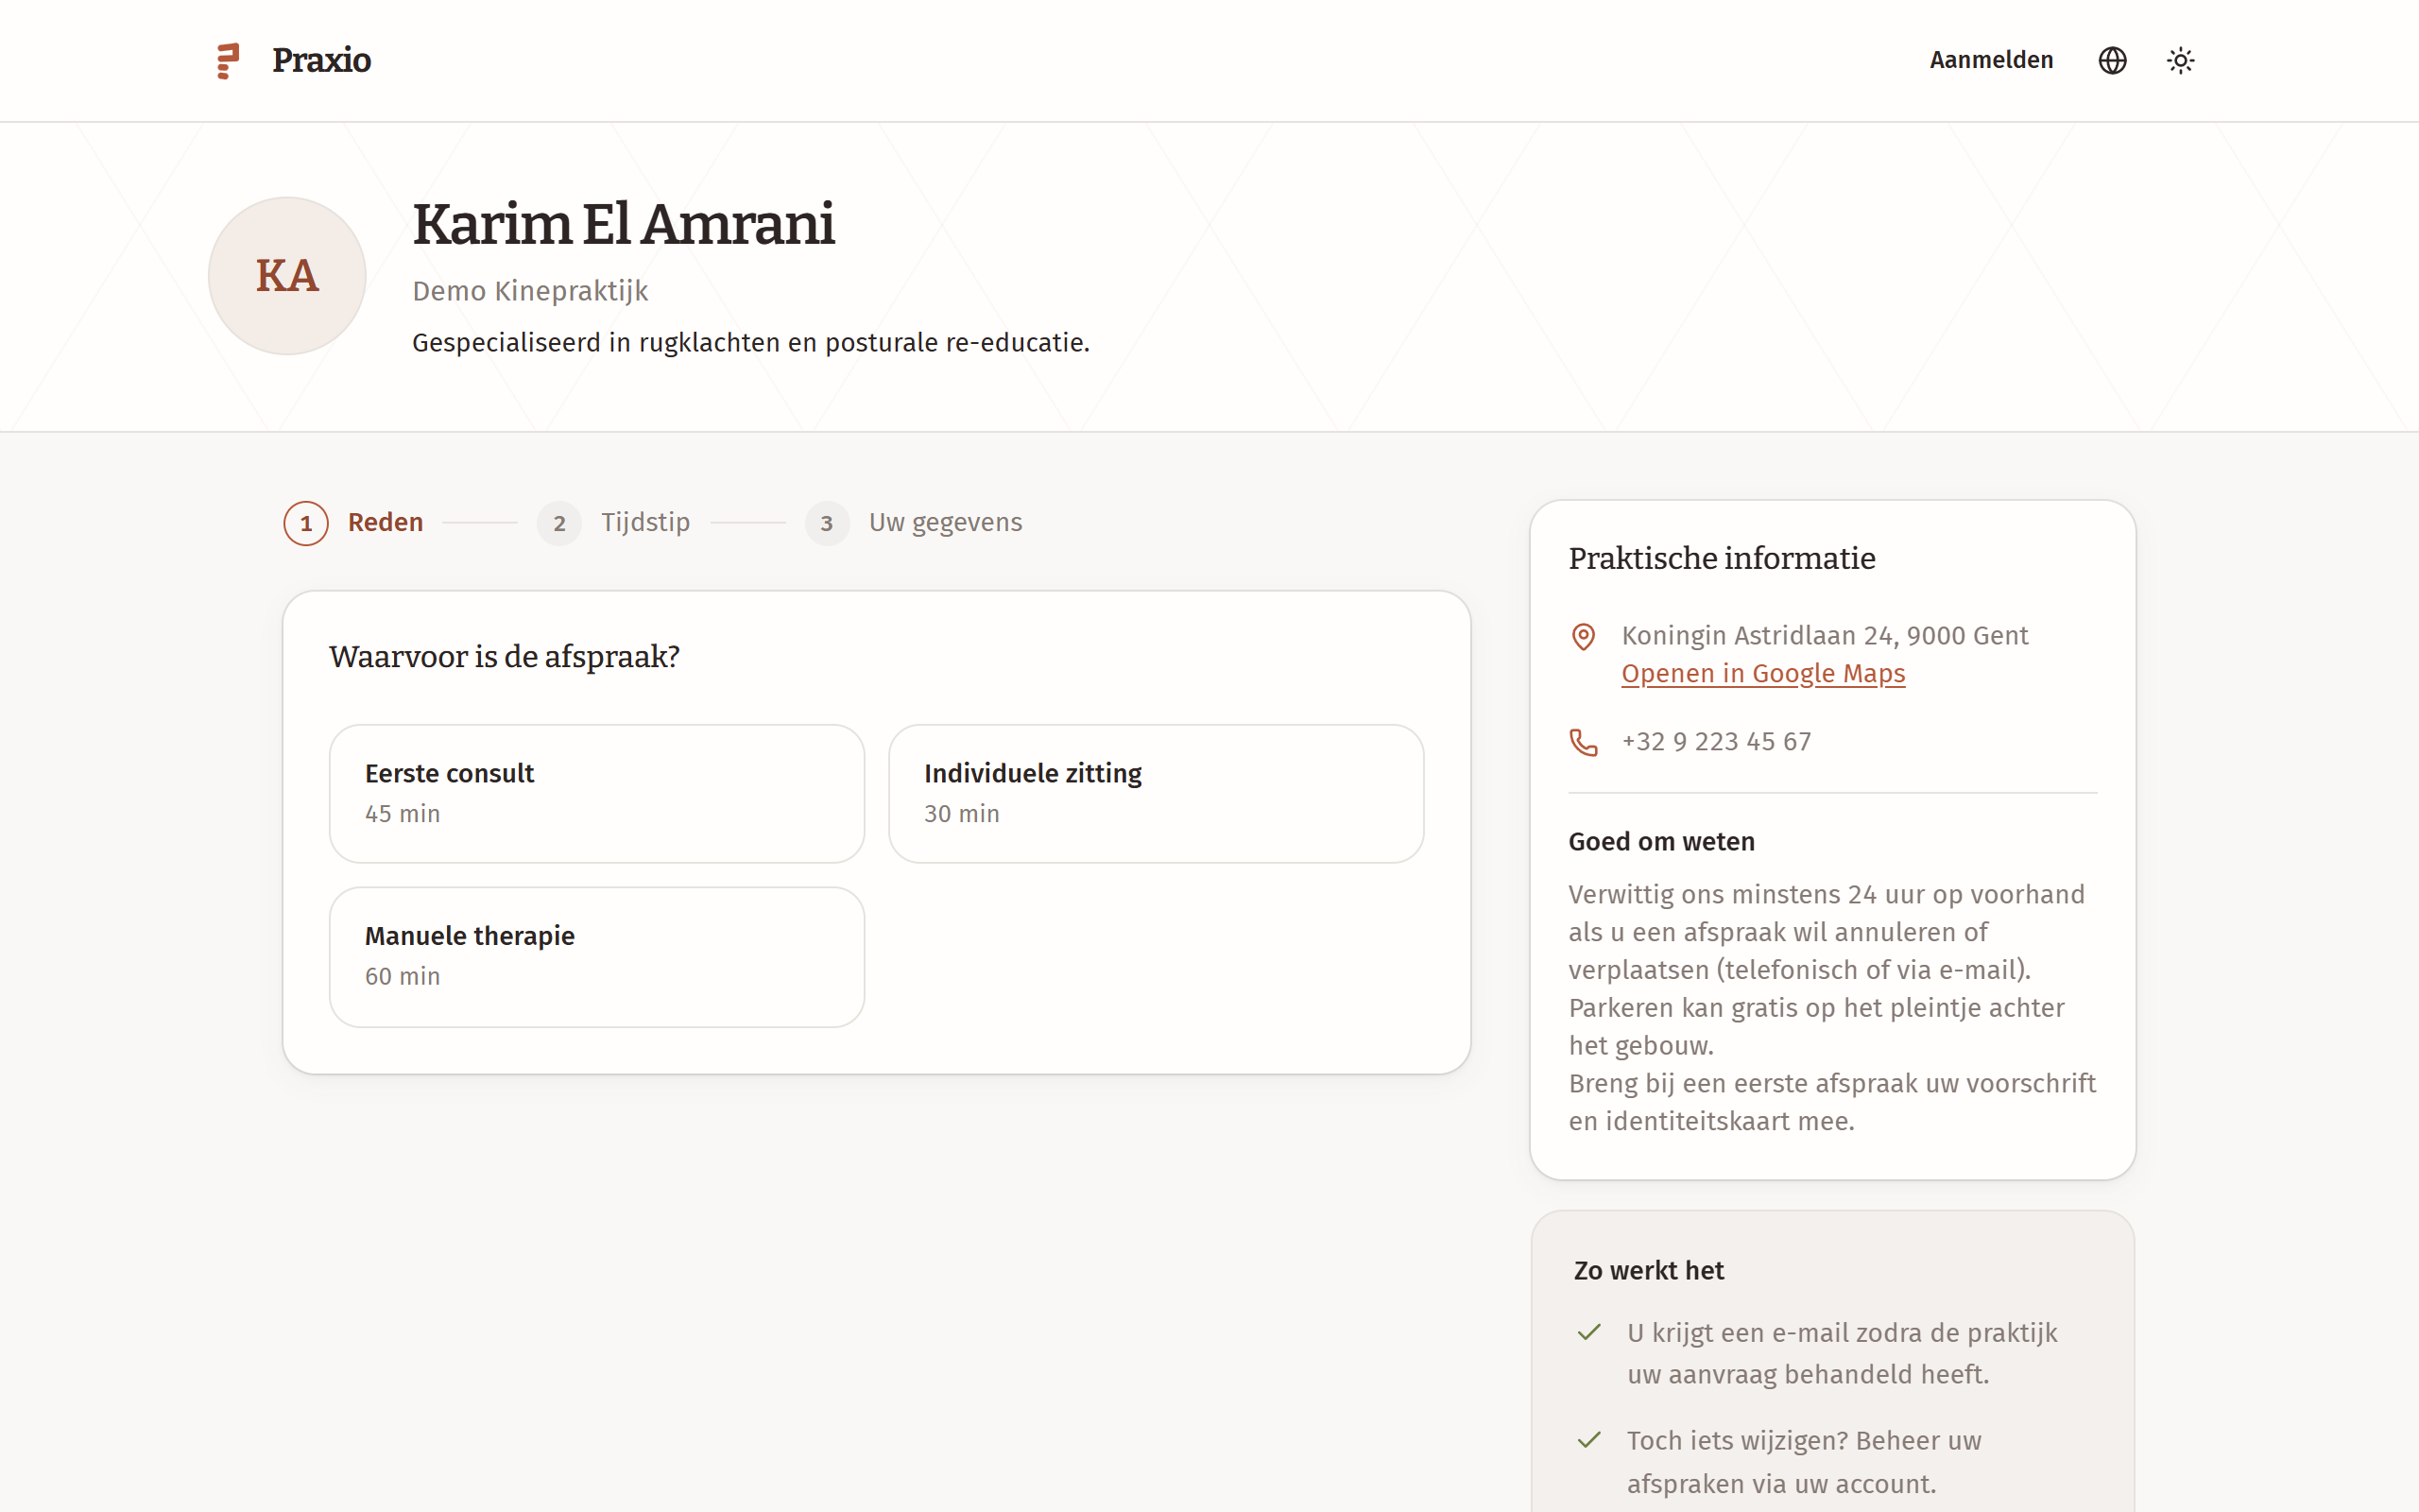Choose Manuele therapie 60 min
Image resolution: width=2419 pixels, height=1512 pixels.
click(x=597, y=956)
